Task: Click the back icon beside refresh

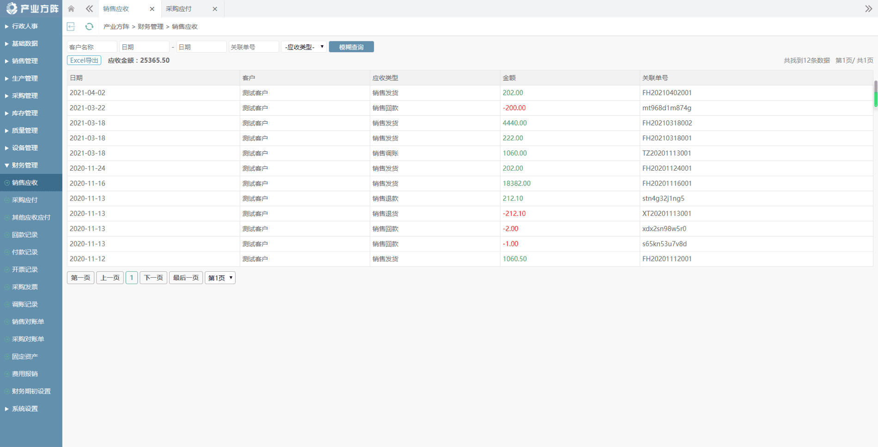Action: click(71, 27)
